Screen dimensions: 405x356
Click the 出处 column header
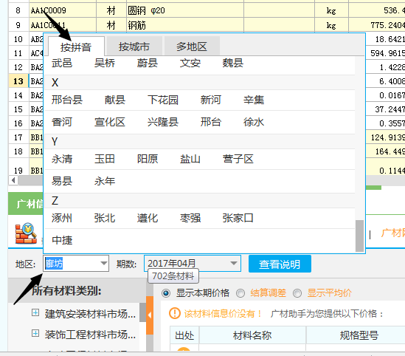coord(184,335)
